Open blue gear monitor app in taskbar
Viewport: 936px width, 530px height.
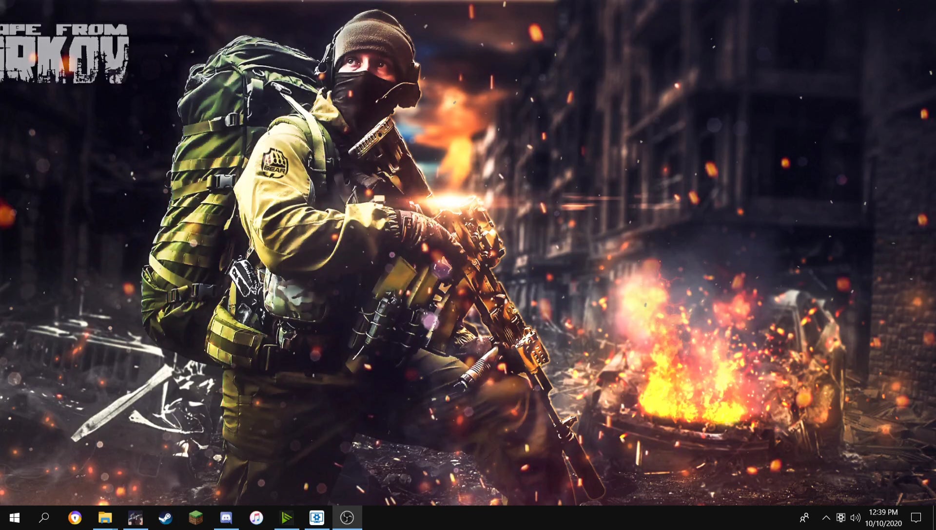pyautogui.click(x=316, y=518)
